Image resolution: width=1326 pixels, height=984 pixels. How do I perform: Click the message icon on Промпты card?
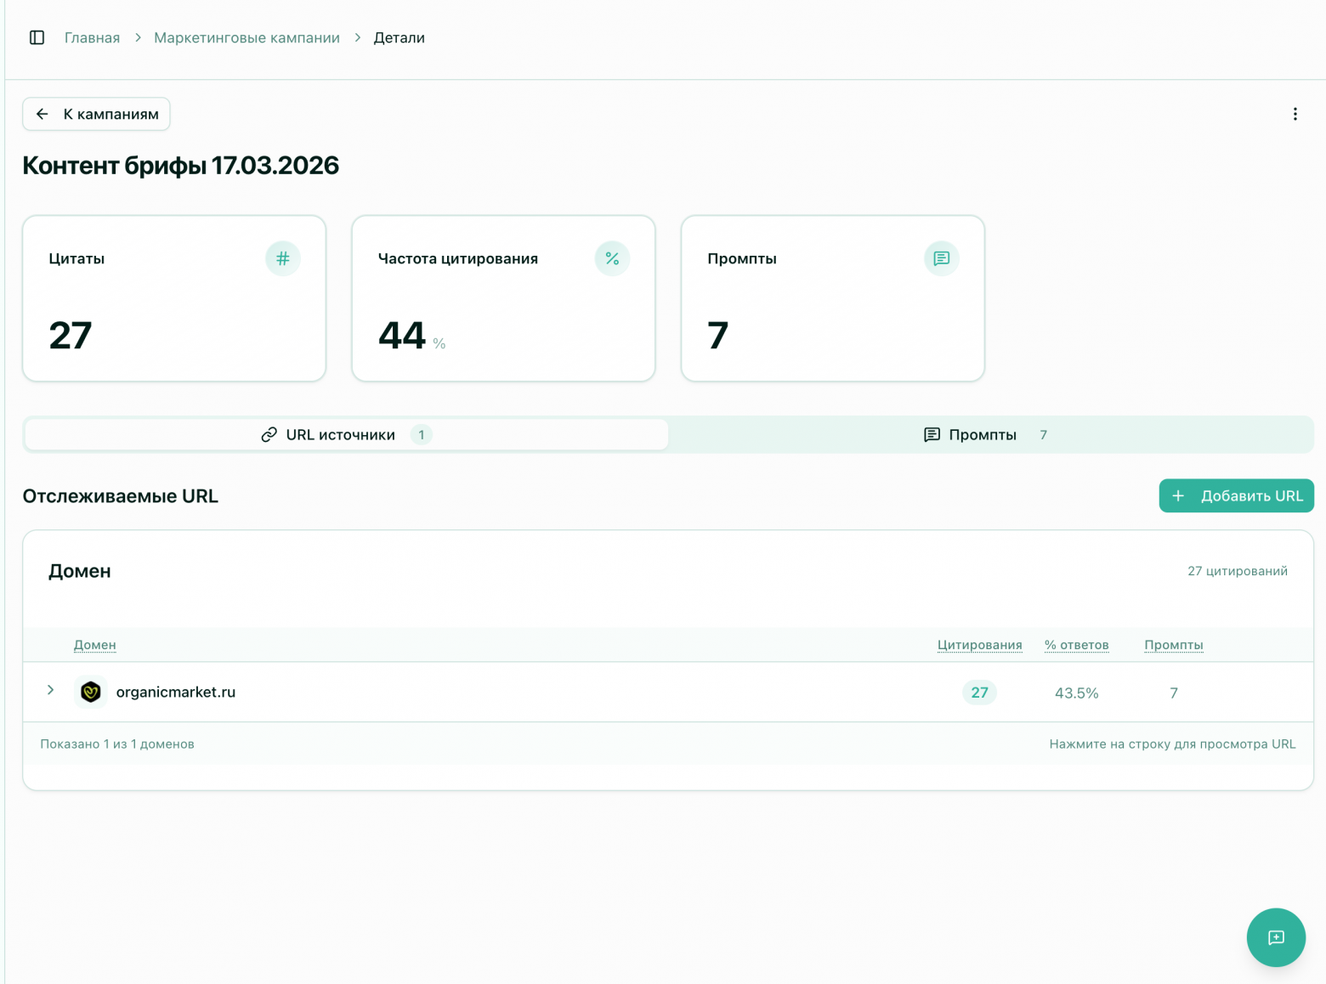click(x=941, y=258)
